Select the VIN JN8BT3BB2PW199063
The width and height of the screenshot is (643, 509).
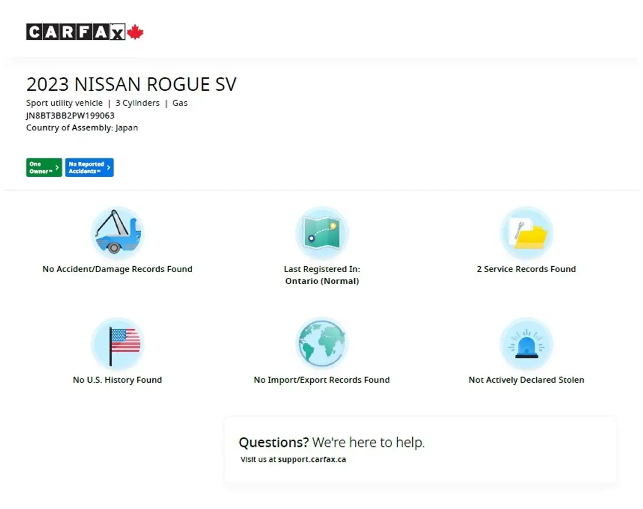(71, 116)
